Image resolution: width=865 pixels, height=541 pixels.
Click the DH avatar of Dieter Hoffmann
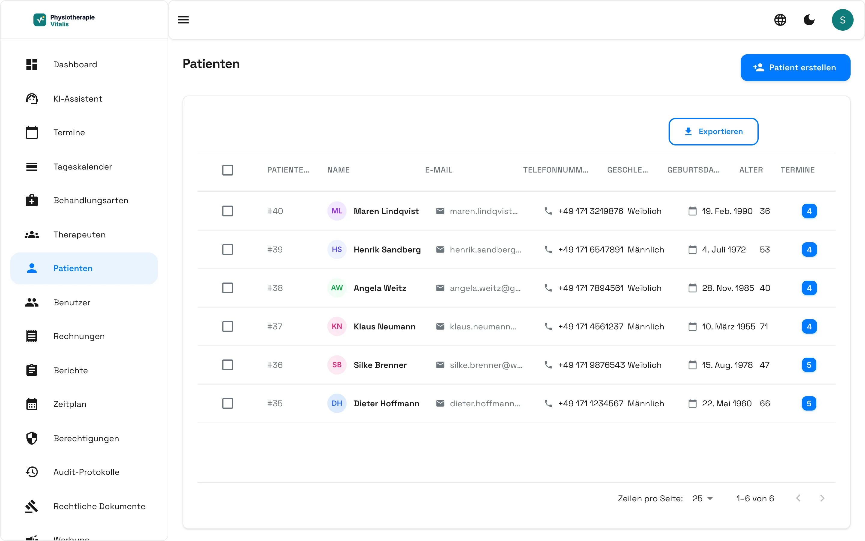[337, 403]
